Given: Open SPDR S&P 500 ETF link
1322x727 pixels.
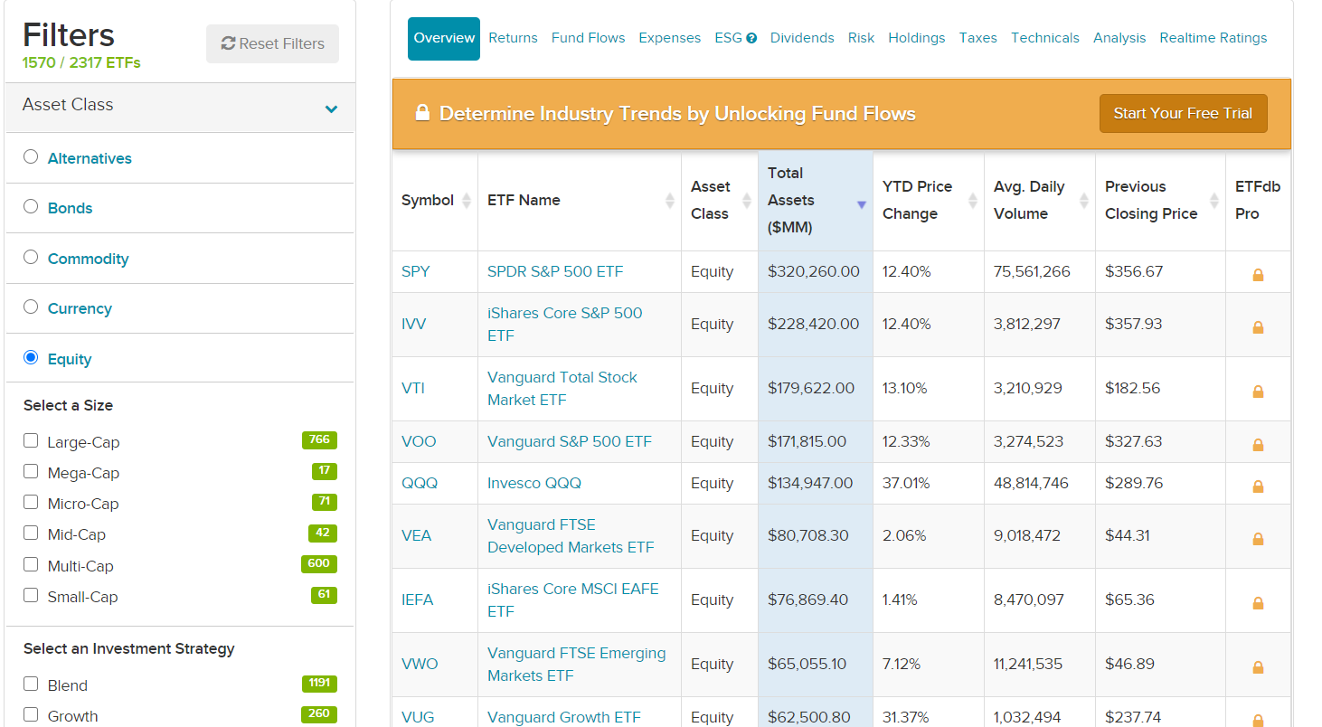Looking at the screenshot, I should coord(555,271).
